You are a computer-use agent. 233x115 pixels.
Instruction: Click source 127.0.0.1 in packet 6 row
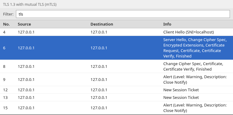click(x=26, y=48)
